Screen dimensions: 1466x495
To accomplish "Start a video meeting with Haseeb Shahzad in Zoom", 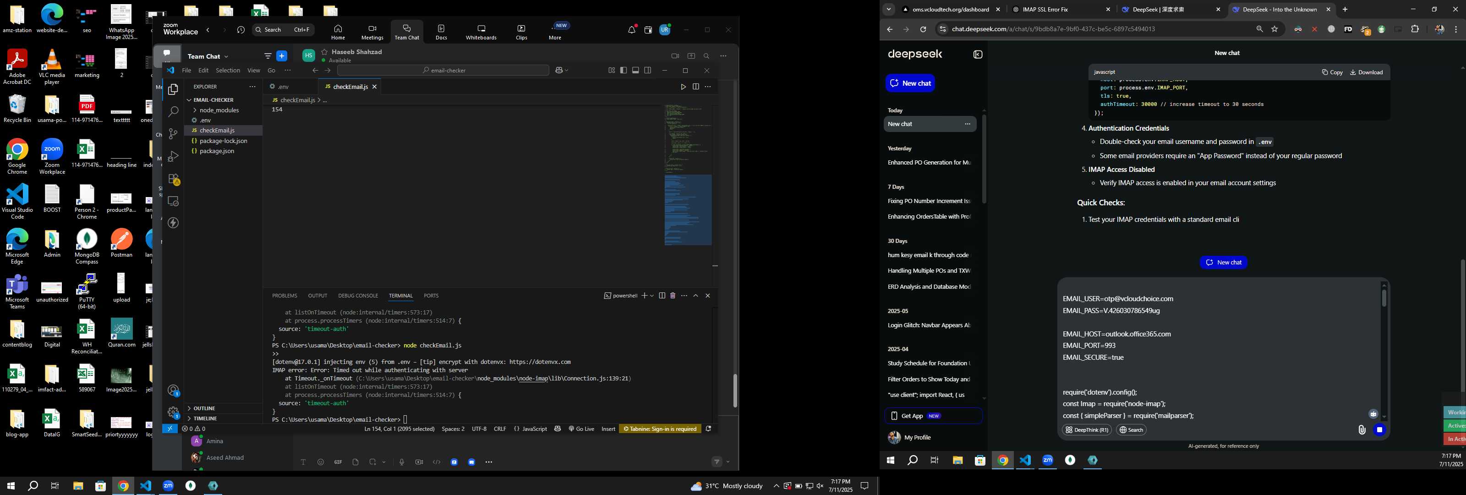I will coord(675,56).
